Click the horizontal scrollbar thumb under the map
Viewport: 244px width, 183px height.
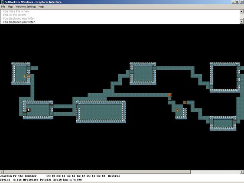(97, 172)
